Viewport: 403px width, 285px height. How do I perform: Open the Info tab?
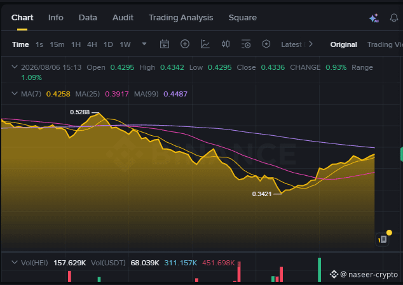coord(56,18)
